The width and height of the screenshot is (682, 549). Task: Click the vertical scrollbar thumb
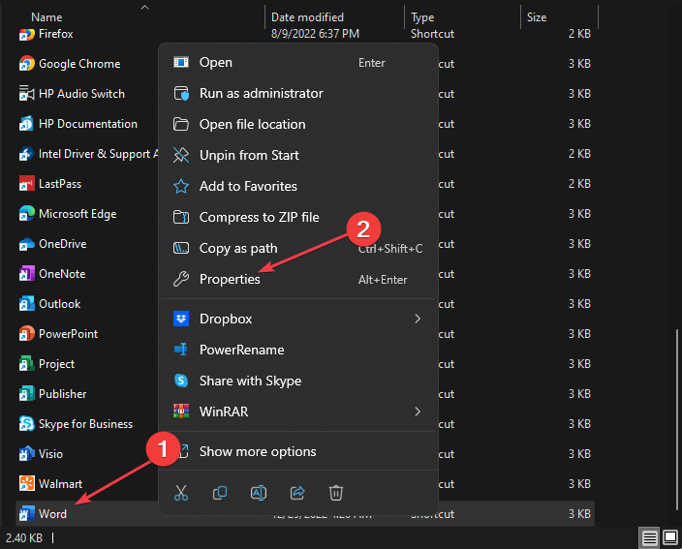pos(677,419)
